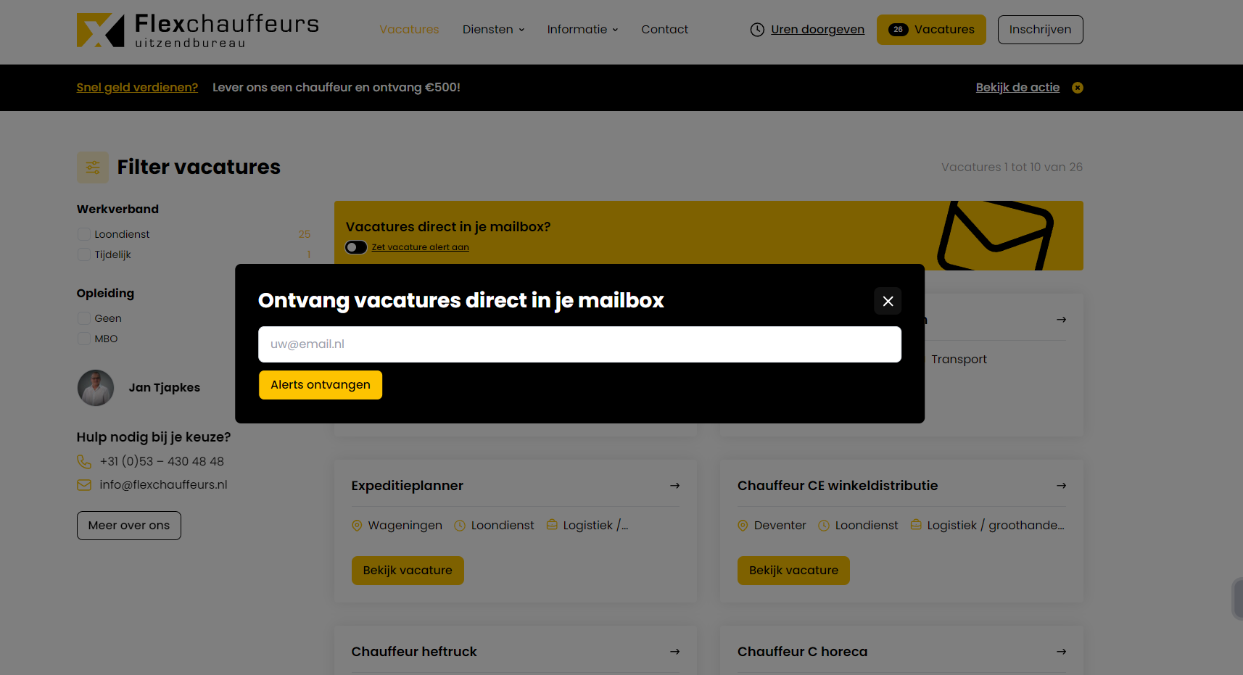The image size is (1243, 675).
Task: Click the envelope icon beside info@flexchauffeurs.nl
Action: pos(83,484)
